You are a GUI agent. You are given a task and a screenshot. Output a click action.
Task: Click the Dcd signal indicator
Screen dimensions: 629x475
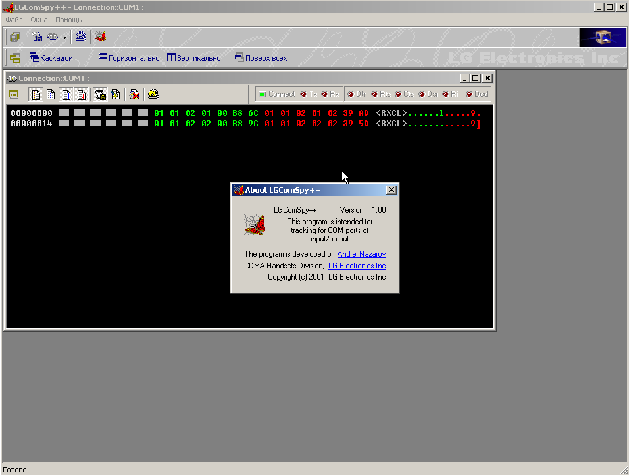[x=477, y=94]
